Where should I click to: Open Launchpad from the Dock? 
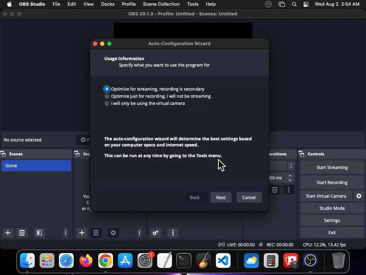point(47,260)
